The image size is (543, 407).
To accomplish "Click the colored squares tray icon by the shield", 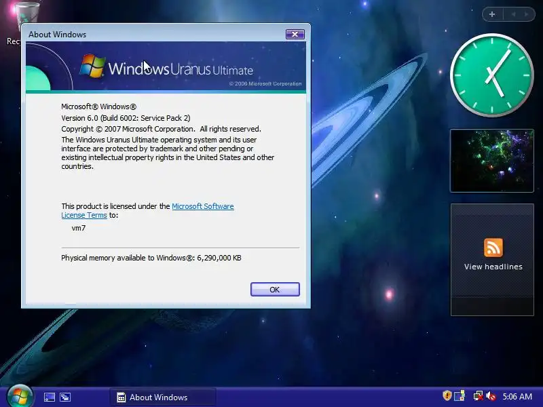I will click(x=460, y=395).
